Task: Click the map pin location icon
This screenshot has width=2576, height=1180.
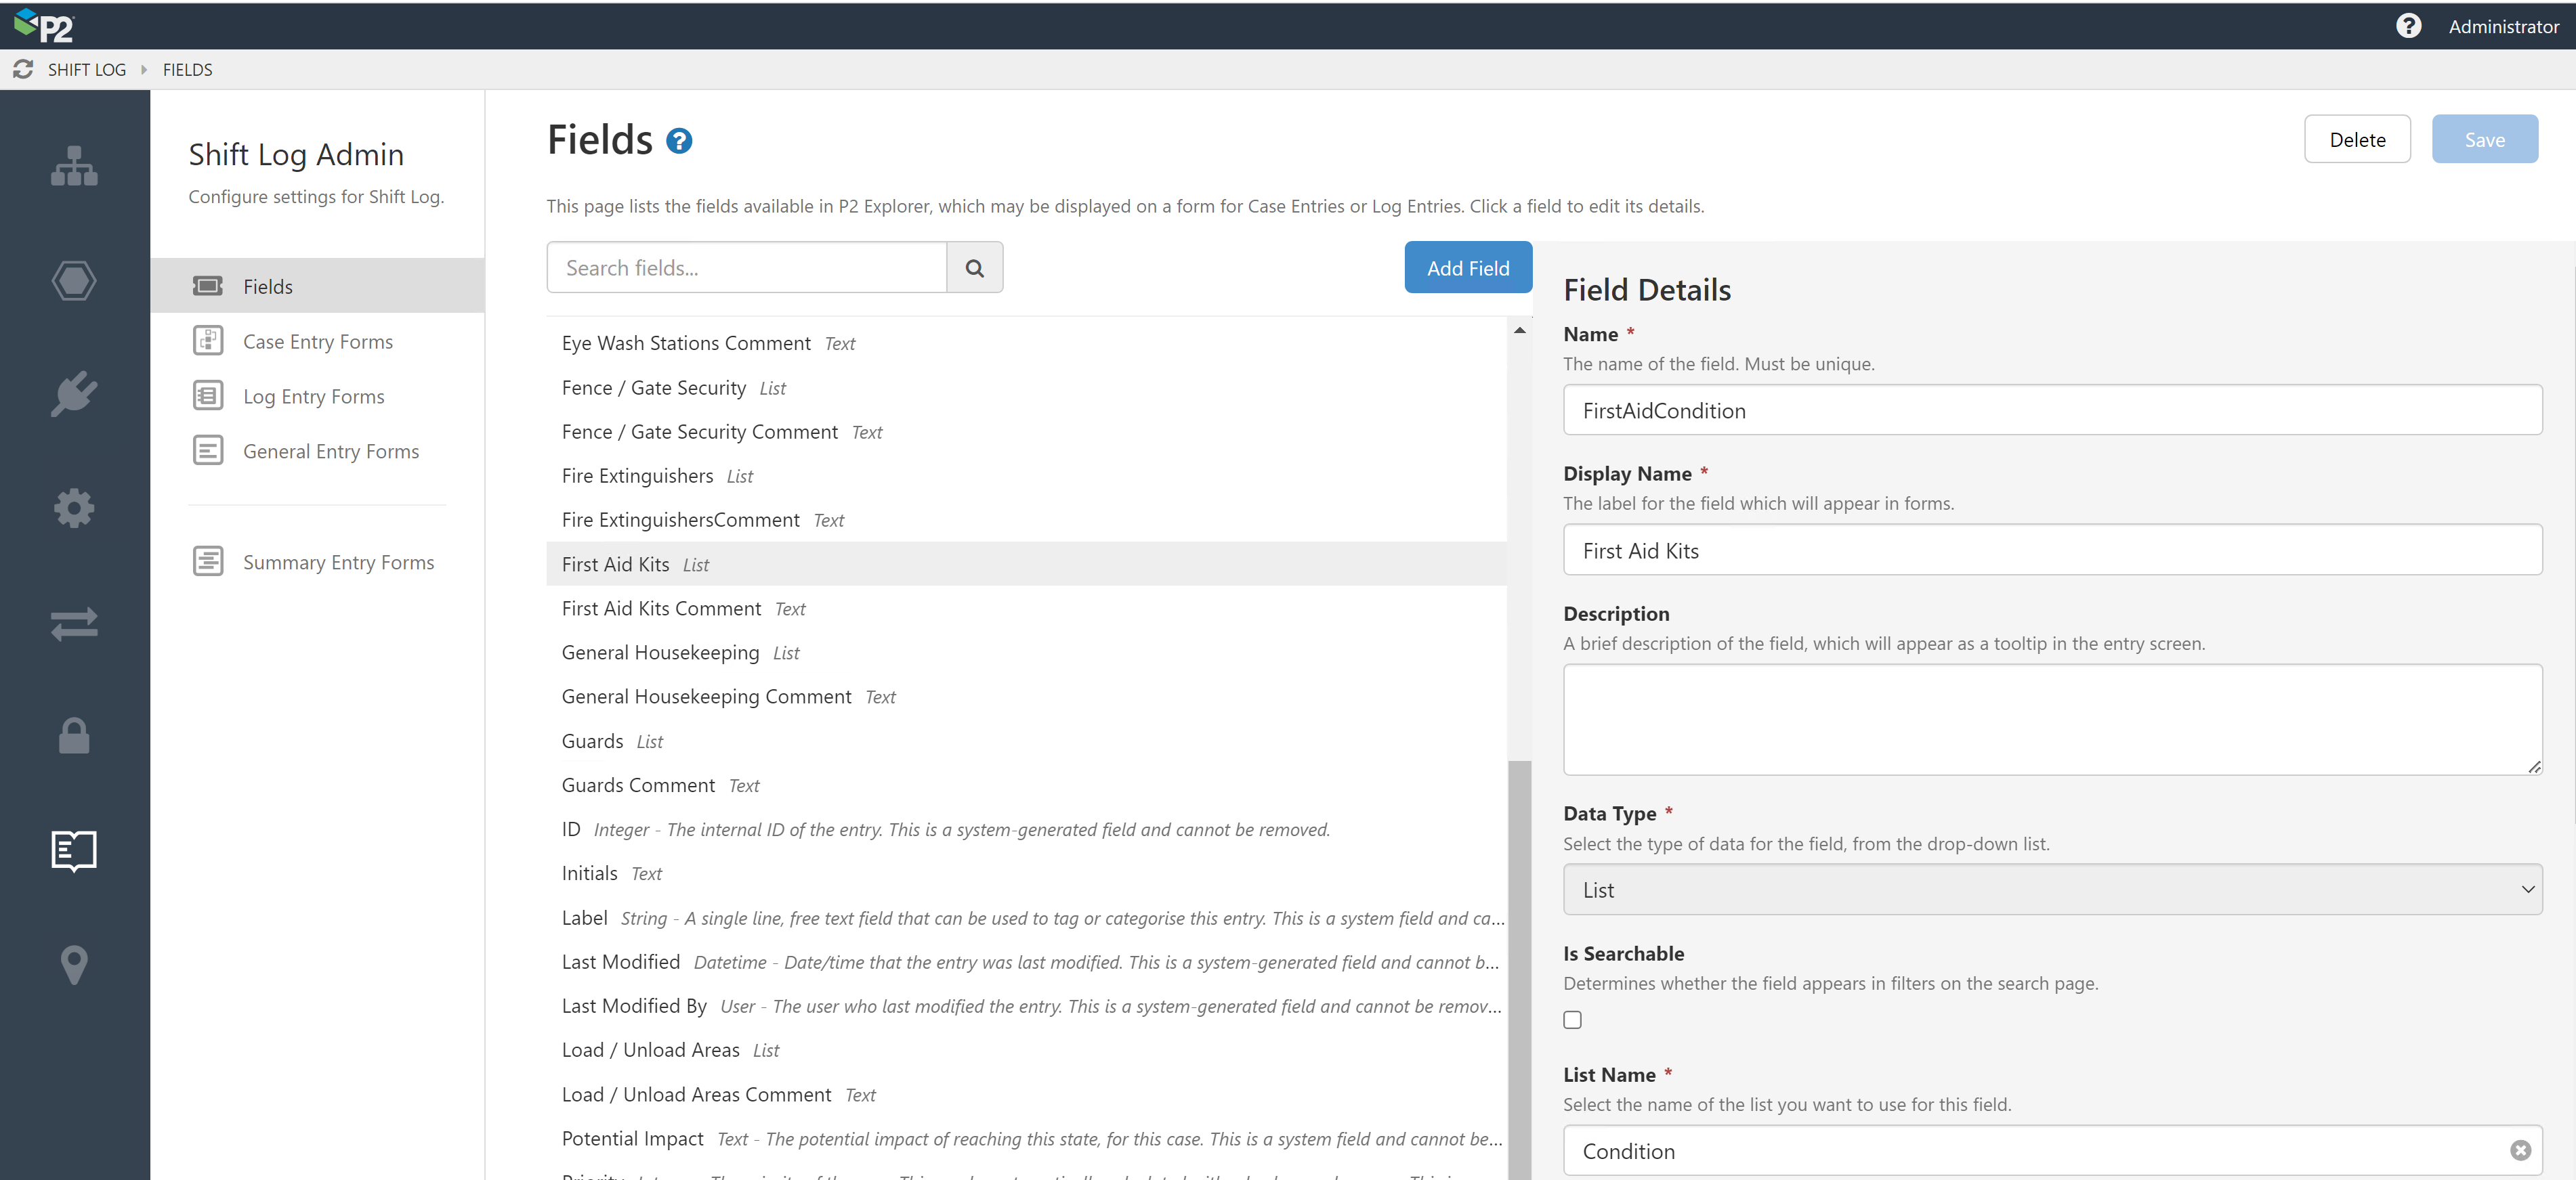Action: click(74, 964)
